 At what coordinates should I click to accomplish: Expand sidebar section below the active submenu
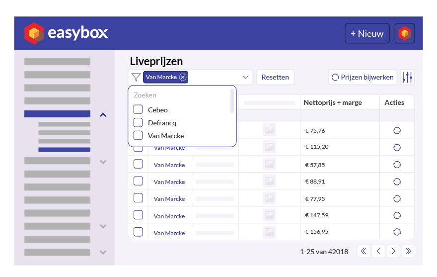pyautogui.click(x=103, y=162)
